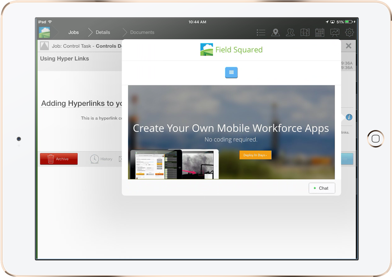Open the Chat button
392x277 pixels.
pyautogui.click(x=322, y=188)
